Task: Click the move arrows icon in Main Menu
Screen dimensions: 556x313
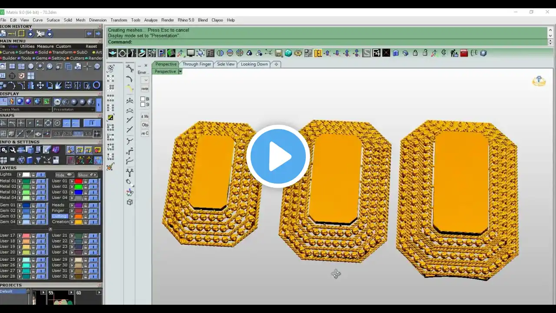Action: (40, 86)
